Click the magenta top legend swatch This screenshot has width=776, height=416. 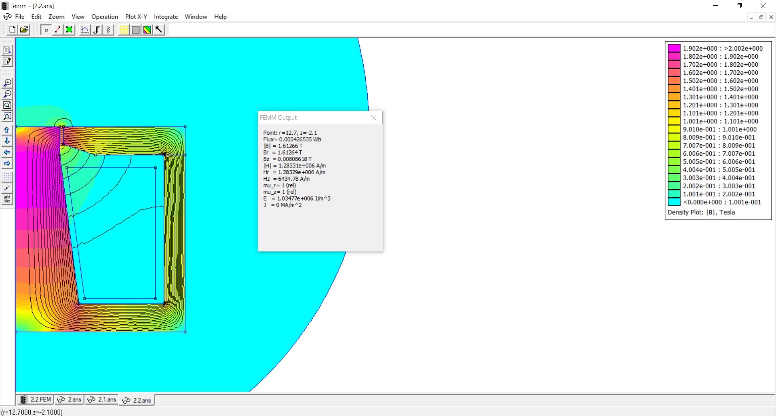(674, 49)
